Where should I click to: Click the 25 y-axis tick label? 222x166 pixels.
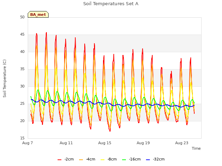coord(22,104)
